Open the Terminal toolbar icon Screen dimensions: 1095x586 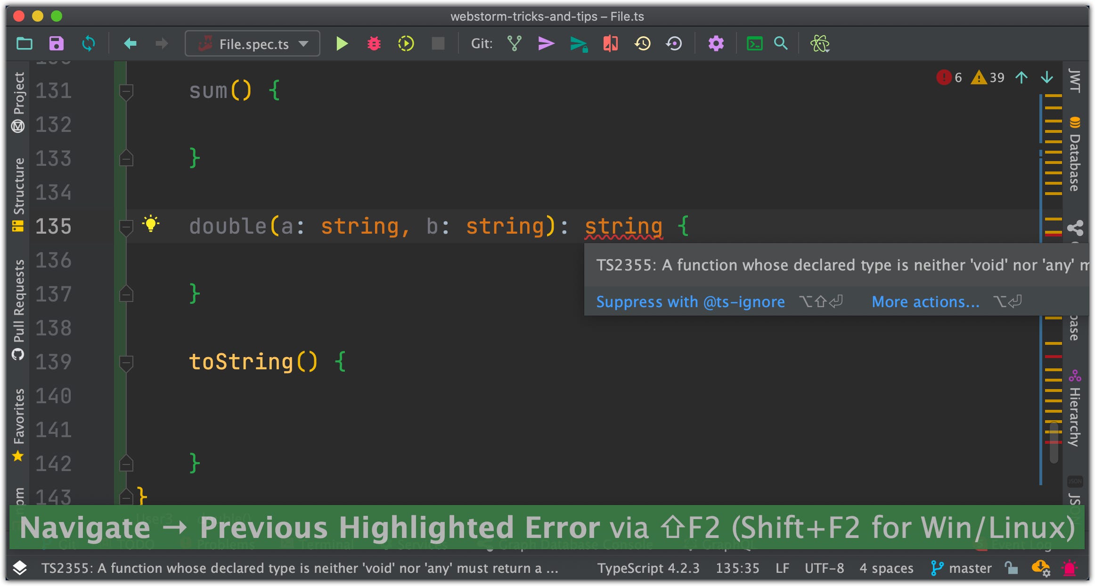coord(754,44)
